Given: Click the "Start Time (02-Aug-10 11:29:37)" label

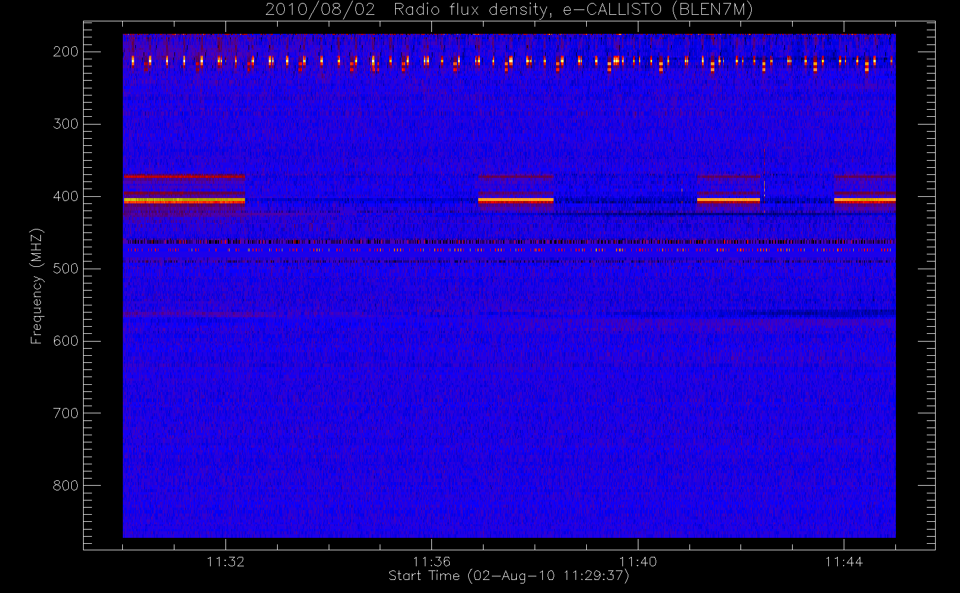Looking at the screenshot, I should tap(508, 576).
